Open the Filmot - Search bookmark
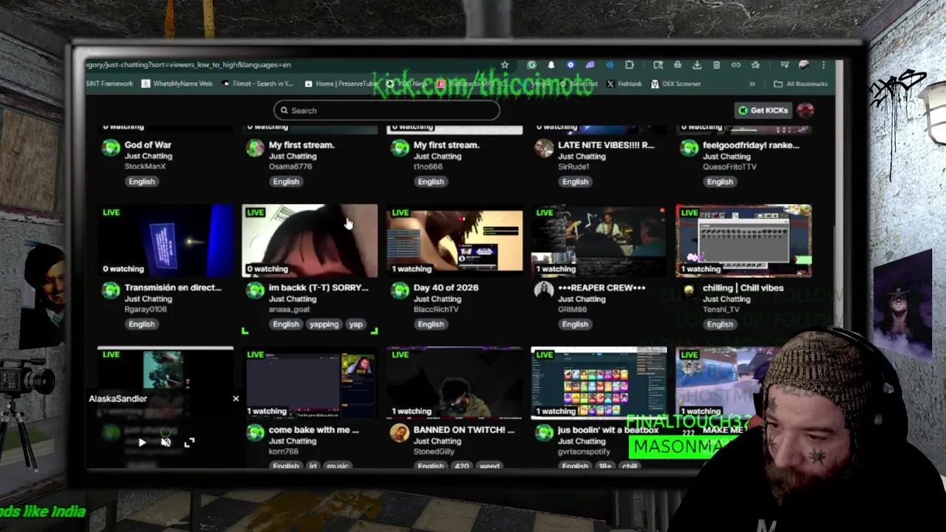The width and height of the screenshot is (946, 532). pos(257,83)
